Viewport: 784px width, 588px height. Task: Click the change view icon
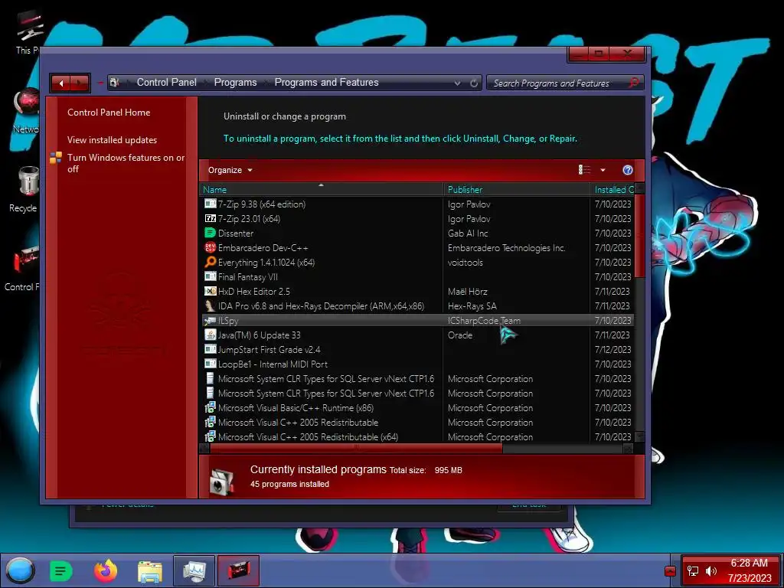point(584,170)
